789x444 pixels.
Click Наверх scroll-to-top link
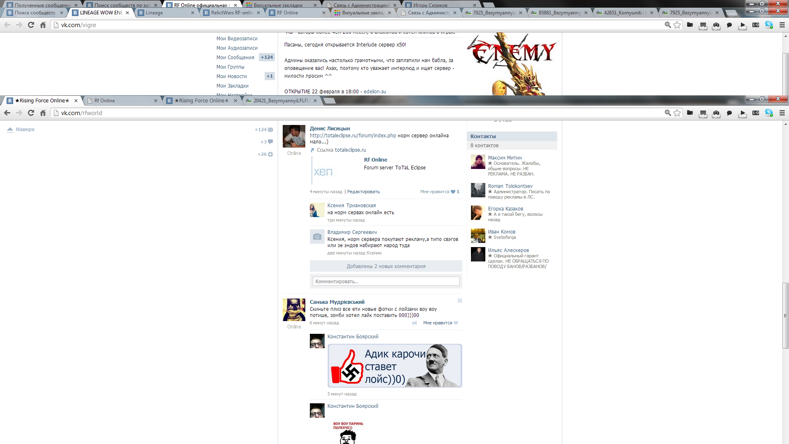tap(21, 129)
